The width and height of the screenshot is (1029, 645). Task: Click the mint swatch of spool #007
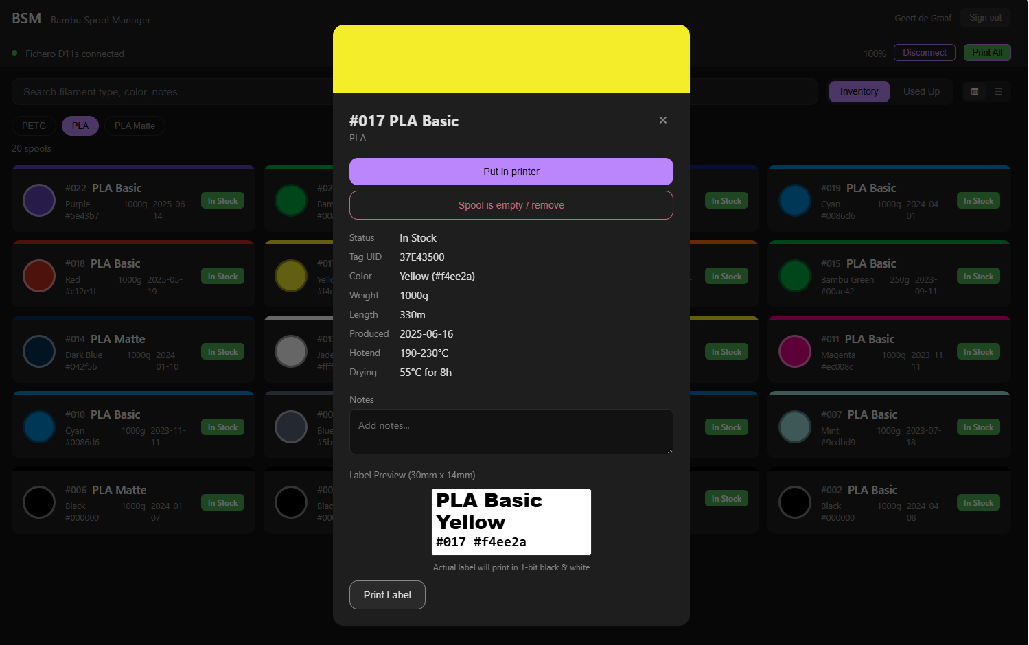pyautogui.click(x=795, y=427)
